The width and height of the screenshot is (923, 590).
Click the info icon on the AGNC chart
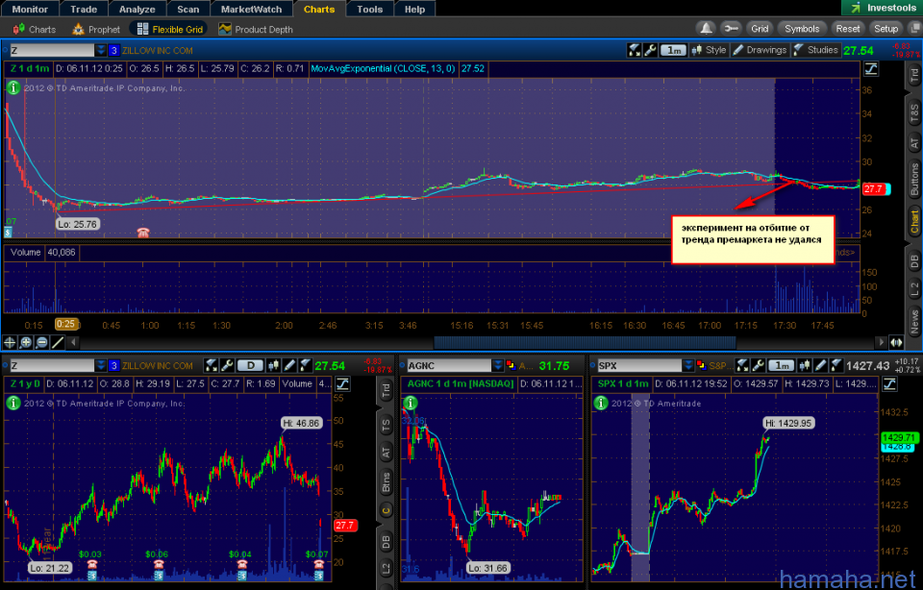[411, 403]
